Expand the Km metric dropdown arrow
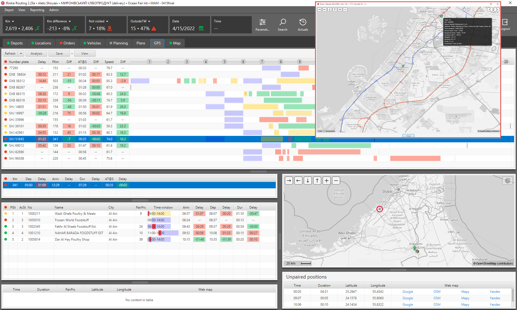Image resolution: width=517 pixels, height=310 pixels. pos(13,21)
